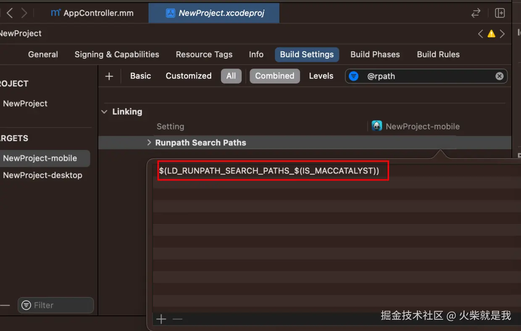
Task: Toggle the All settings filter
Action: click(x=231, y=76)
